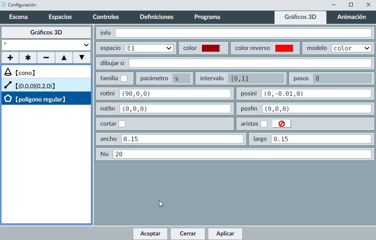Click the asterisk duplicate graphic icon
Screen dimensions: 376x240
28,58
